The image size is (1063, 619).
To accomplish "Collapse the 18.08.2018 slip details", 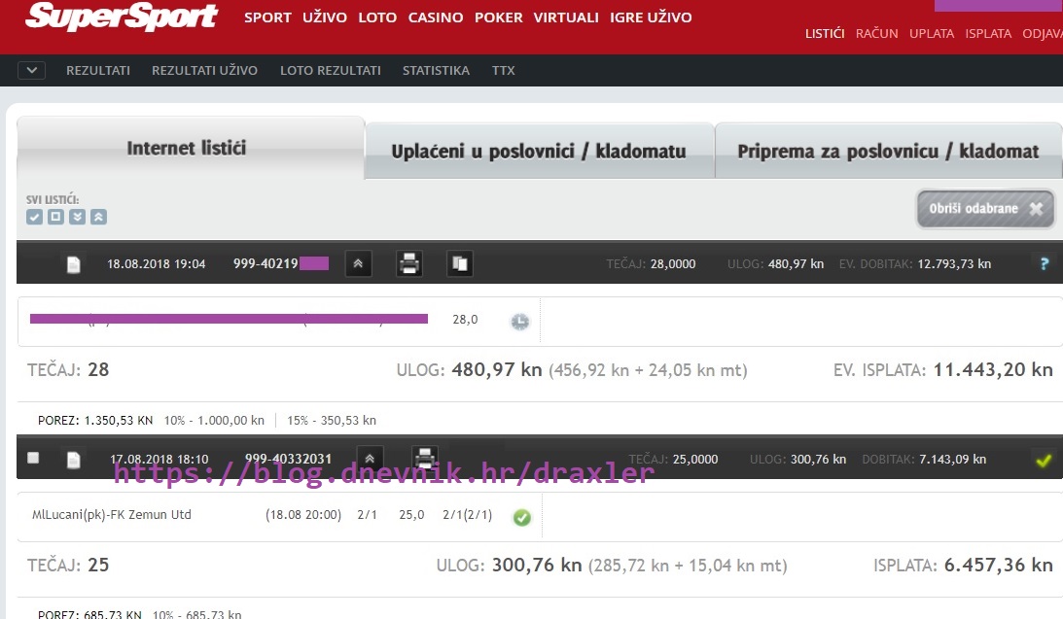I will (x=358, y=263).
